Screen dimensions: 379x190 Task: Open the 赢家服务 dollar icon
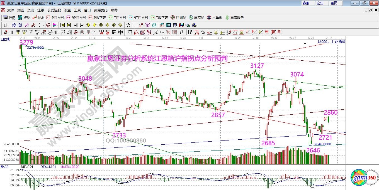(234, 18)
